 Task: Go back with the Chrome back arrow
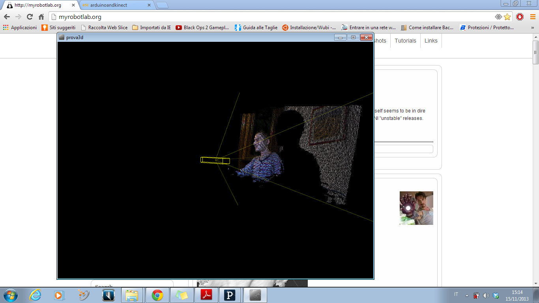(x=7, y=17)
